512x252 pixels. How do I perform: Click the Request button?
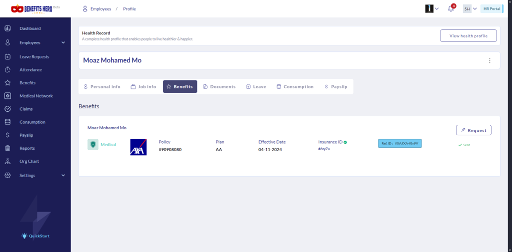473,130
